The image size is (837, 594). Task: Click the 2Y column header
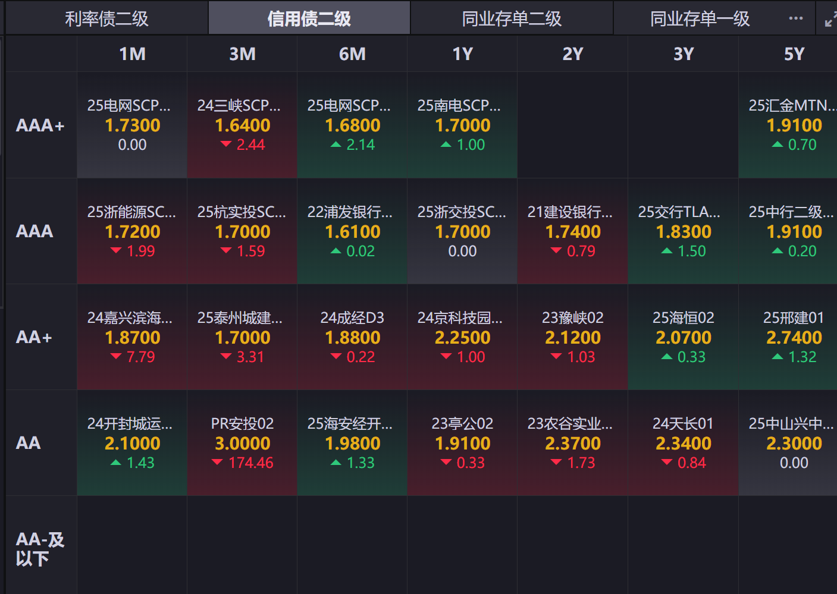click(572, 54)
